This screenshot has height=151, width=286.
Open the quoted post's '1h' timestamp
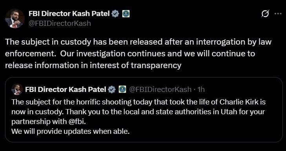(201, 90)
